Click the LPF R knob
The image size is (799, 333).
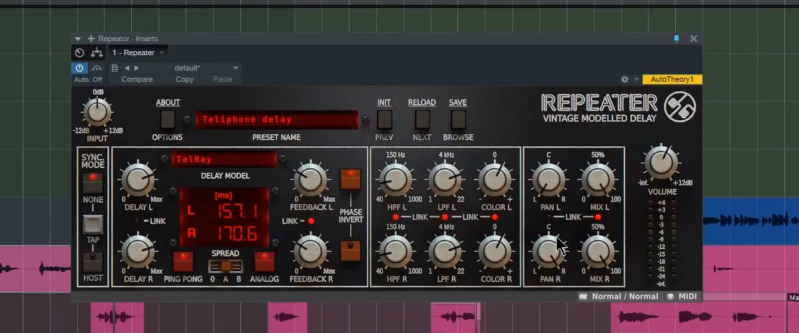pyautogui.click(x=445, y=252)
